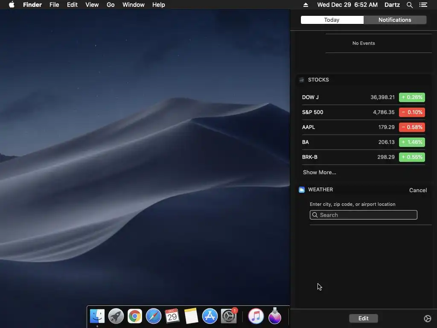Open the File menu

(54, 5)
